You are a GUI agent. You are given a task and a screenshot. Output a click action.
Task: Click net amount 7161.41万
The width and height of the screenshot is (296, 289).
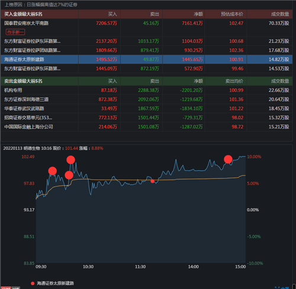[192, 23]
